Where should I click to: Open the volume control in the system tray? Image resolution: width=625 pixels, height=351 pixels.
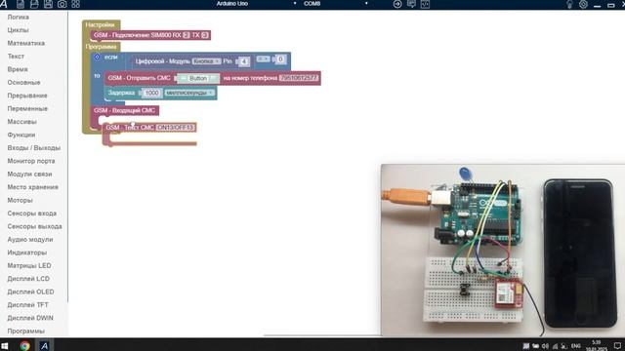pos(545,346)
